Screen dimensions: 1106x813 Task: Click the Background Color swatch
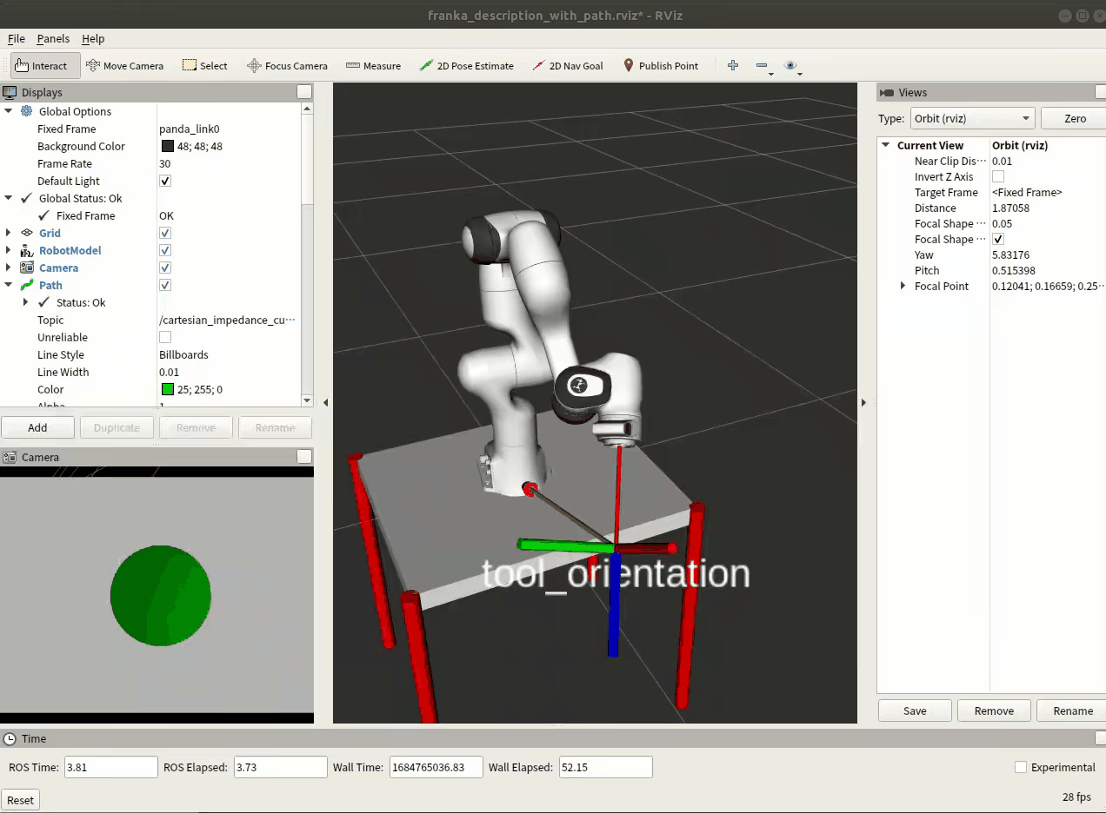[167, 146]
